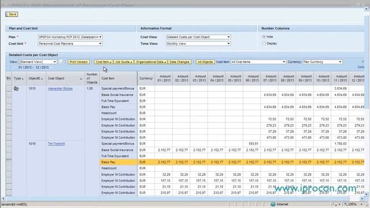
Task: Click the employee type icon for 1015
Action: tap(16, 88)
